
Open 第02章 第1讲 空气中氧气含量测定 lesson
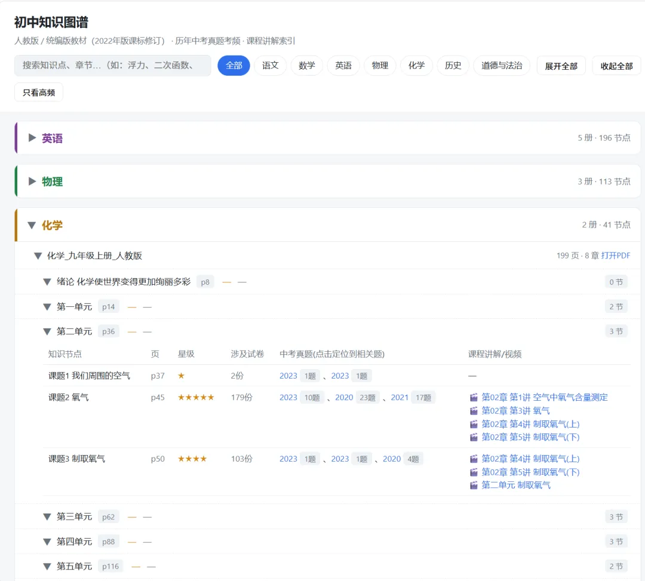545,397
